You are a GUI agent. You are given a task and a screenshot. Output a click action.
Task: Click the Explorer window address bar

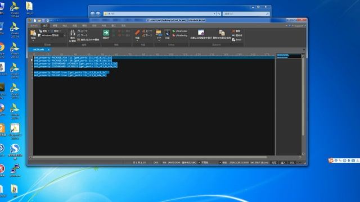160,13
